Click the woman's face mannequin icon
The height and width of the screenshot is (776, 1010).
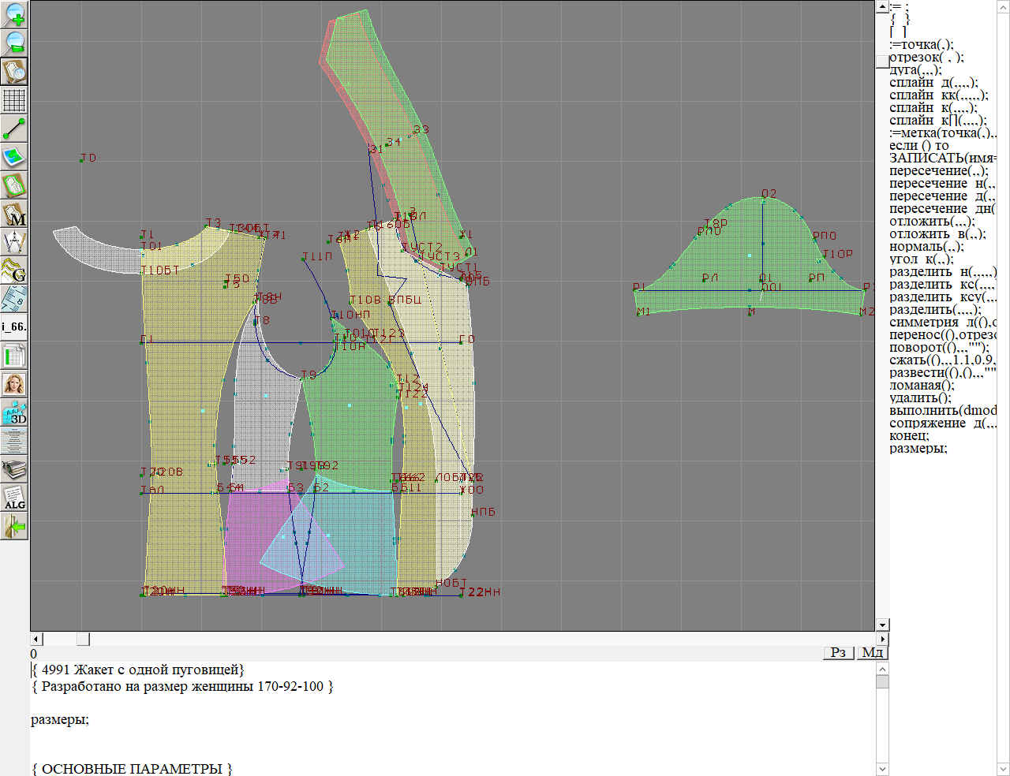(14, 384)
